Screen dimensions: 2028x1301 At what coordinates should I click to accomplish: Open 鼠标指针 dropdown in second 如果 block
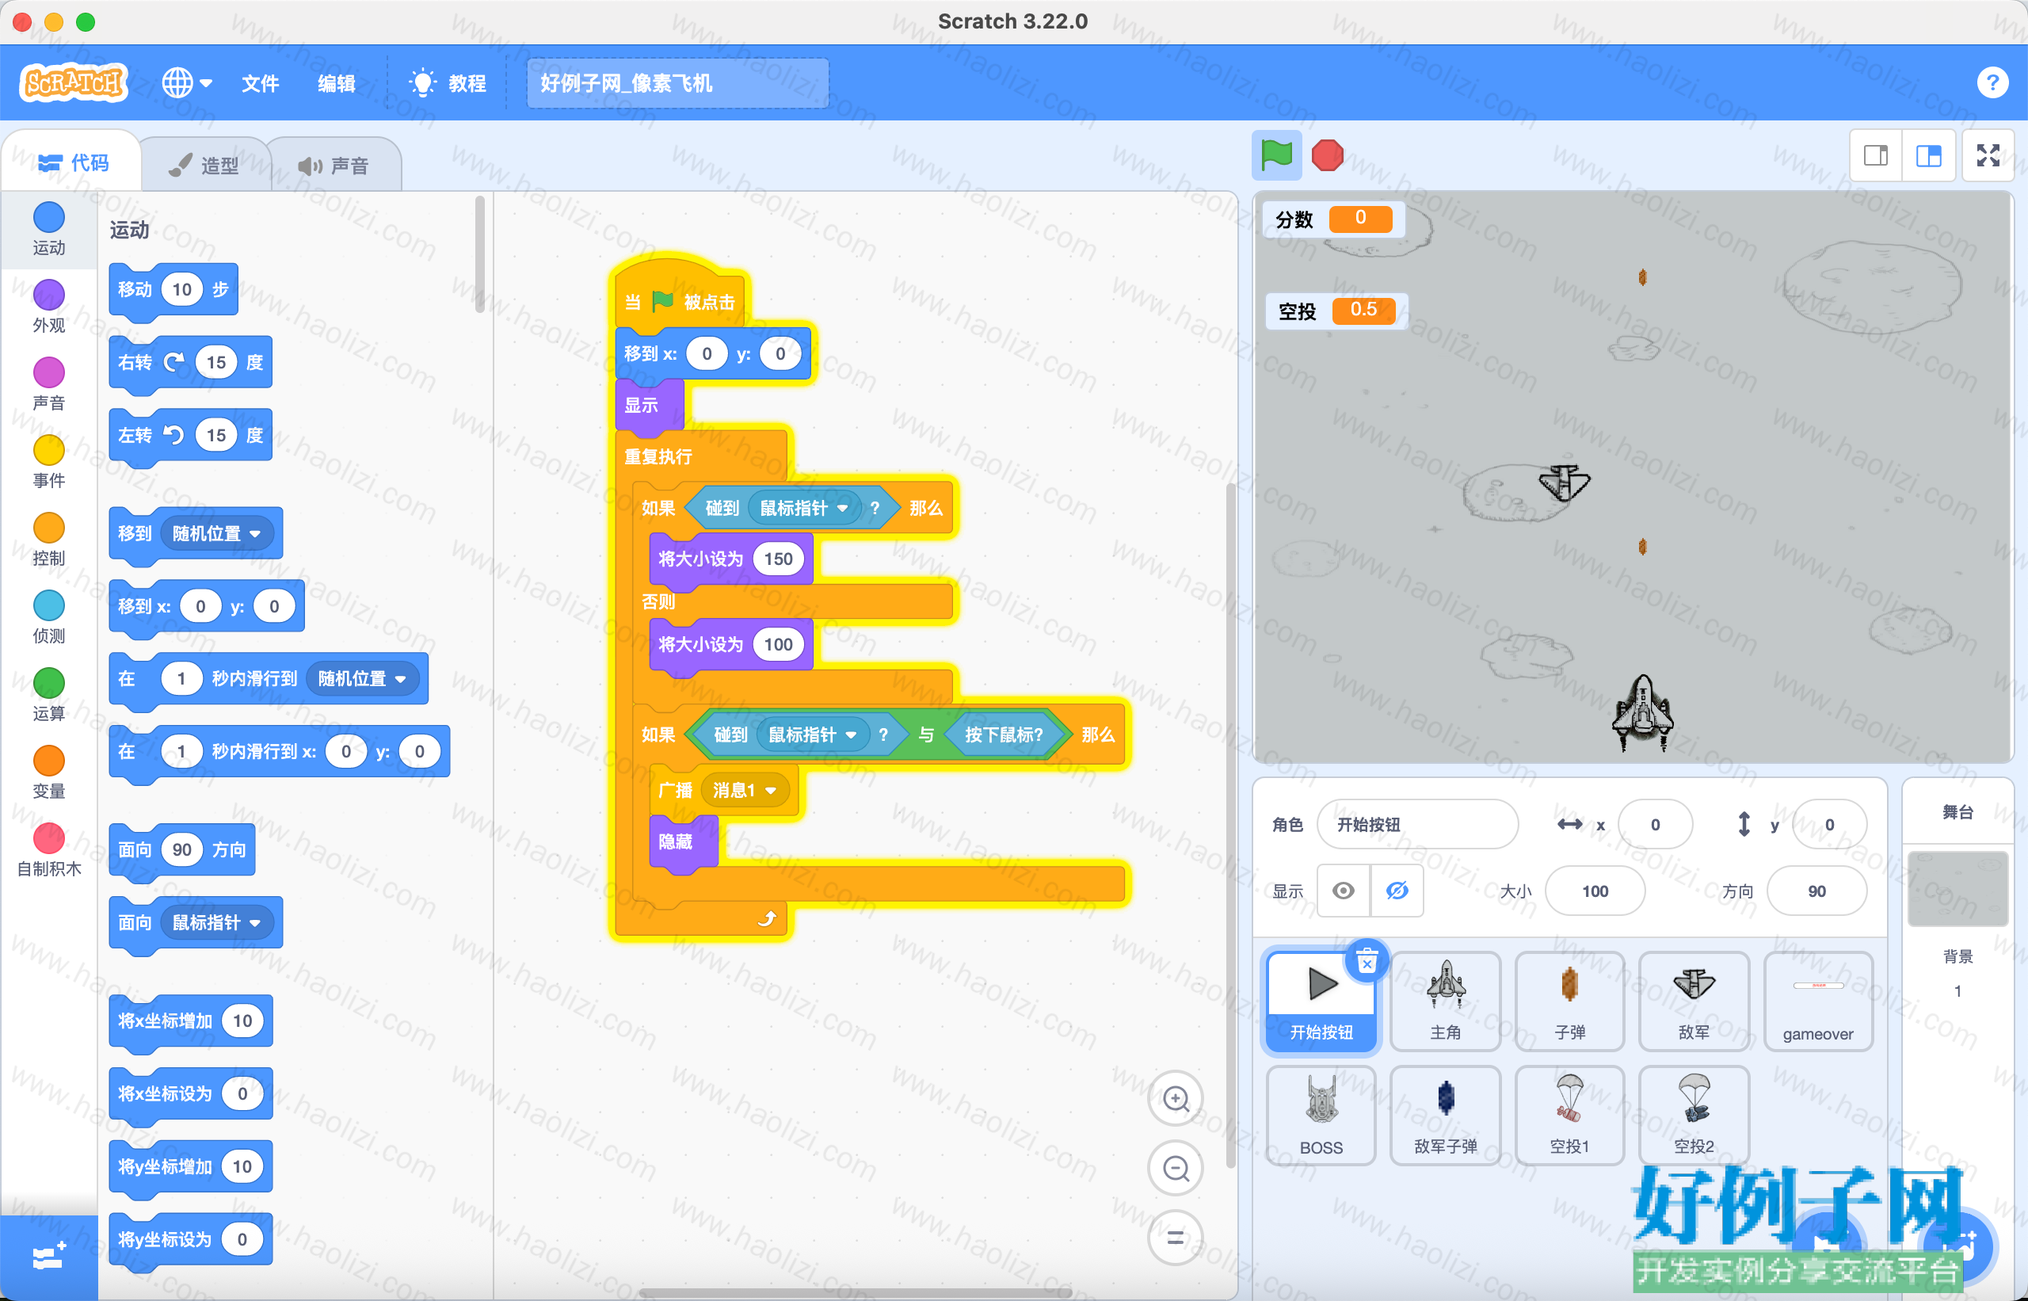(813, 734)
